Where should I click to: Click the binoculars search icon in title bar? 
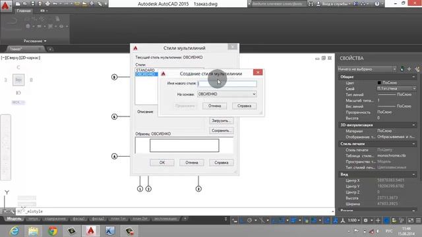[311, 4]
